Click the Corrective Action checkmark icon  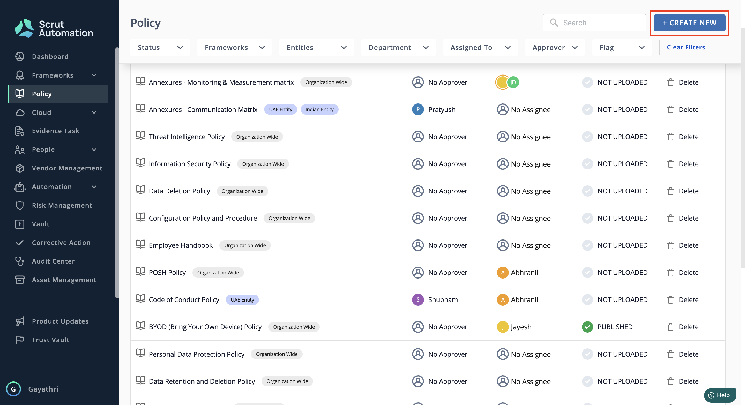(x=20, y=243)
